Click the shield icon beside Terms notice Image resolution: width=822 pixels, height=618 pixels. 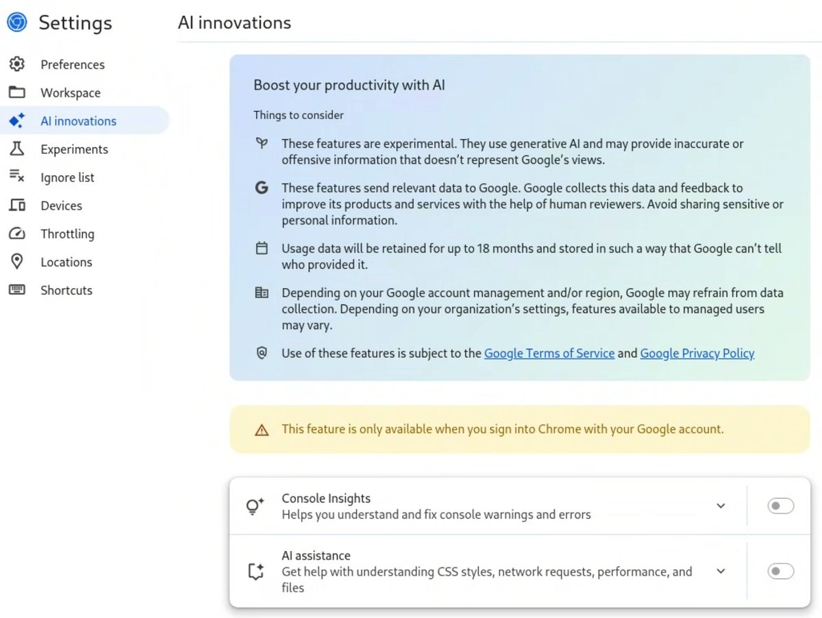click(x=262, y=353)
